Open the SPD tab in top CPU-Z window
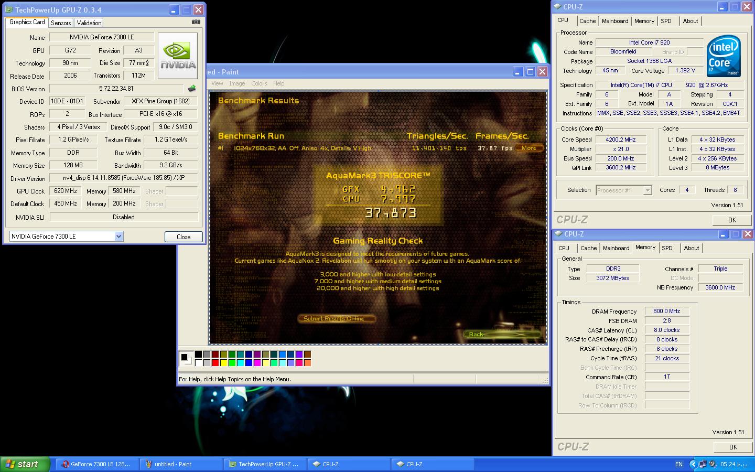Viewport: 755px width, 472px height. [666, 21]
